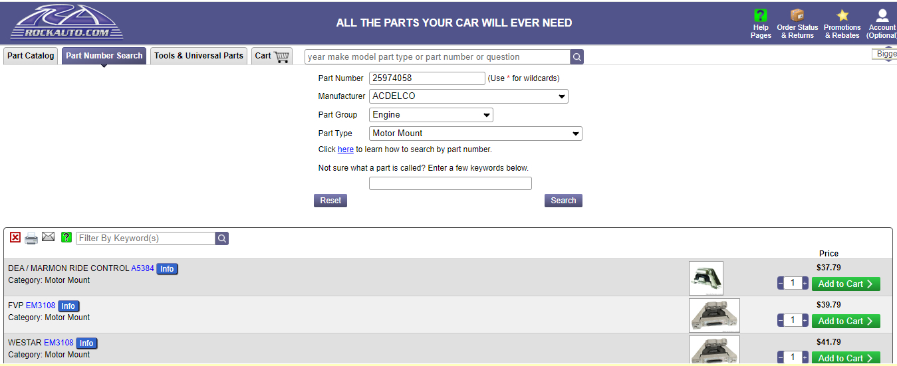Viewport: 897px width, 366px height.
Task: Click the A5384 part number link
Action: (142, 268)
